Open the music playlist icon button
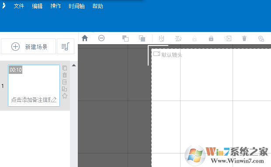271x167 pixels. (x=66, y=46)
